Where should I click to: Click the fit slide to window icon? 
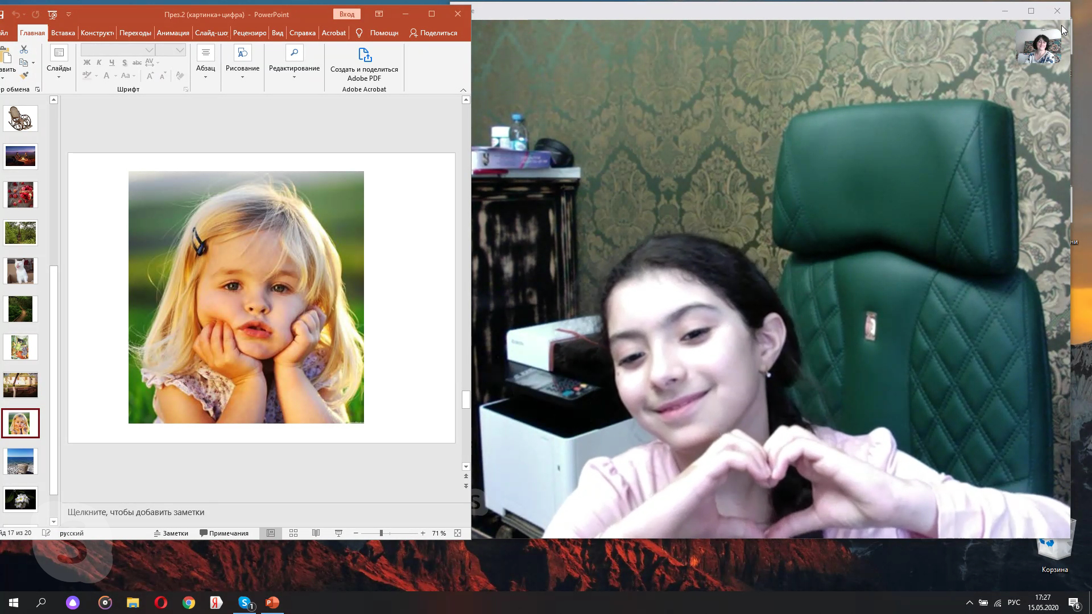pyautogui.click(x=458, y=533)
